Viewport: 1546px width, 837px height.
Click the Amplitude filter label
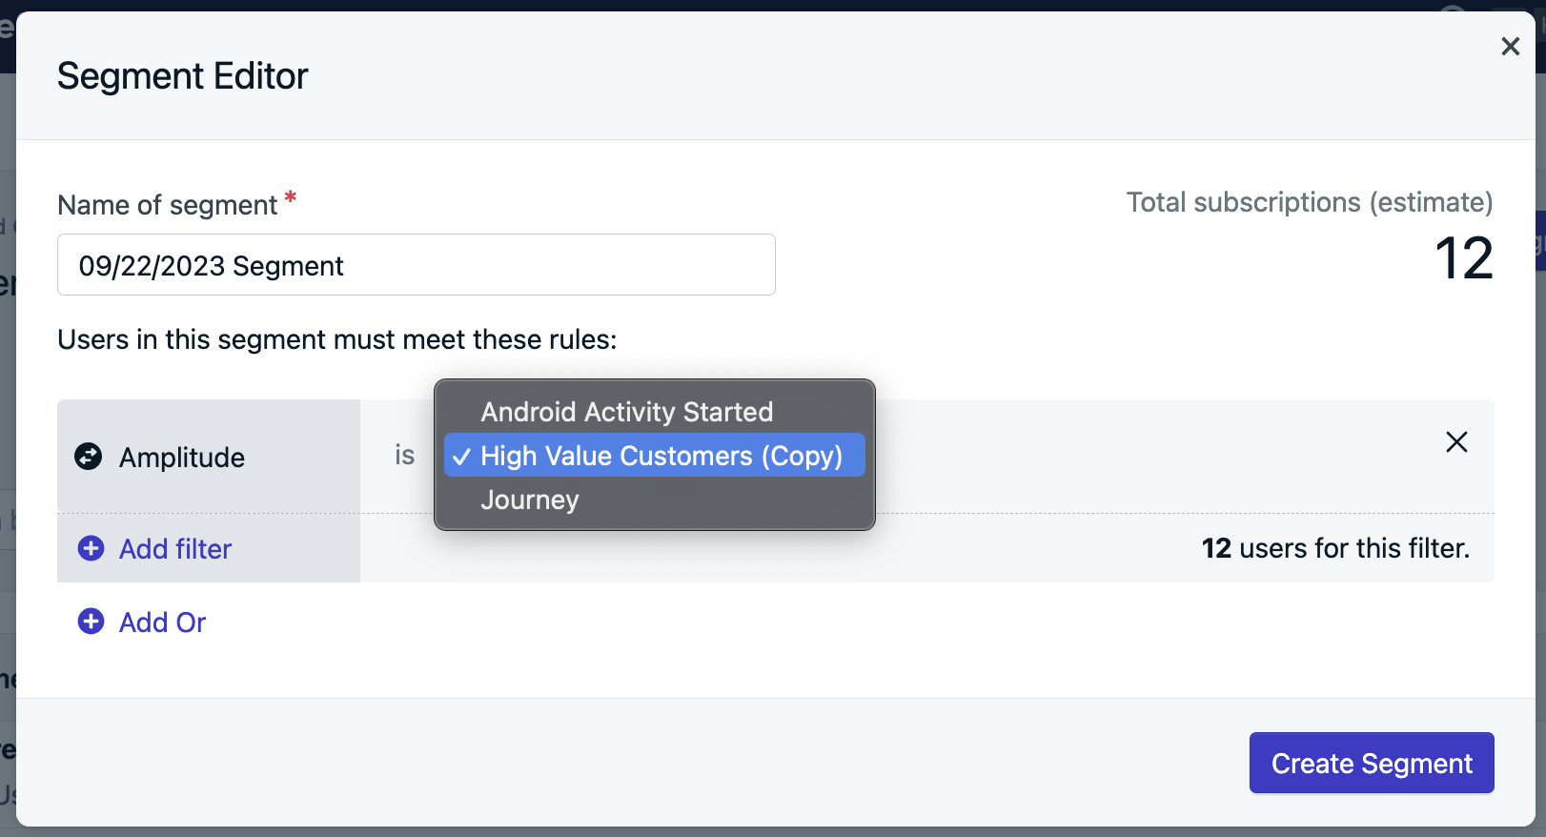pyautogui.click(x=182, y=458)
